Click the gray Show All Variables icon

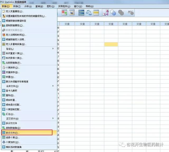pyautogui.click(x=121, y=12)
